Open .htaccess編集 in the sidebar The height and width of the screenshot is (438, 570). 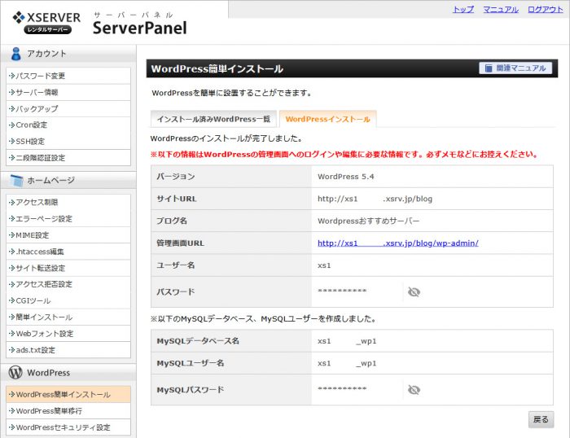68,252
